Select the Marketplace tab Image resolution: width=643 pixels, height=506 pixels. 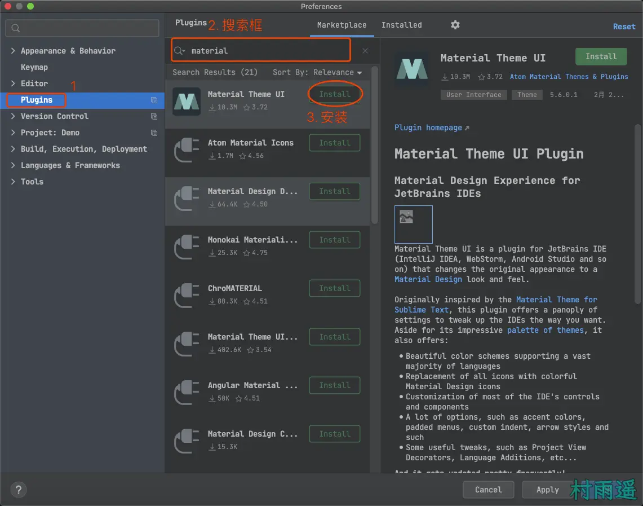point(342,25)
